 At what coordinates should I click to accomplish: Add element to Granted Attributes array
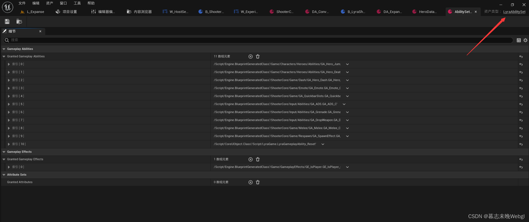[x=251, y=182]
